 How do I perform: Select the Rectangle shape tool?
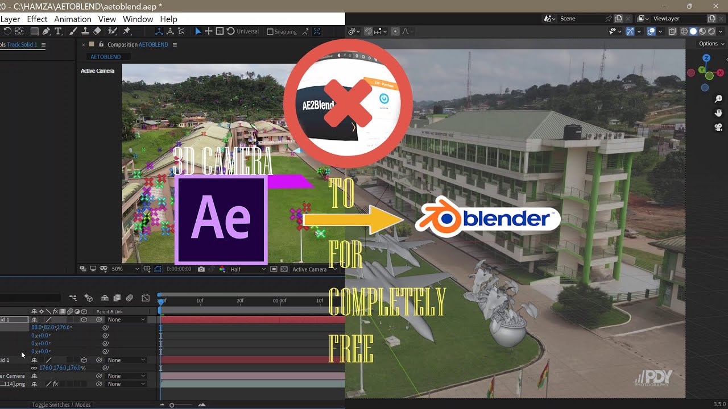click(34, 31)
